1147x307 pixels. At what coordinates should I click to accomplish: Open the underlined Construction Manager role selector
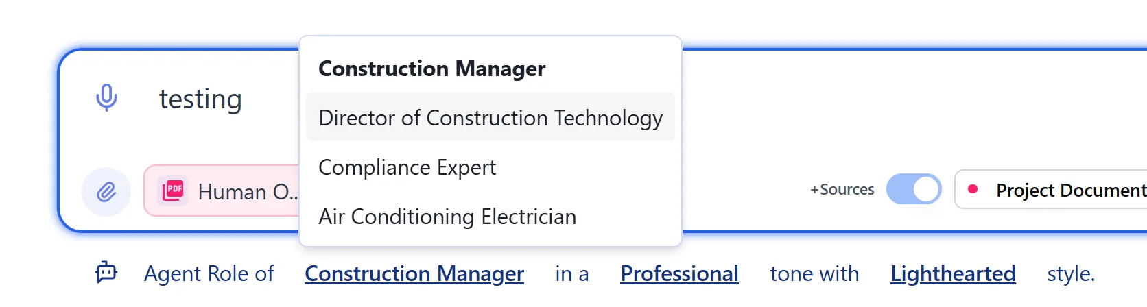tap(414, 273)
